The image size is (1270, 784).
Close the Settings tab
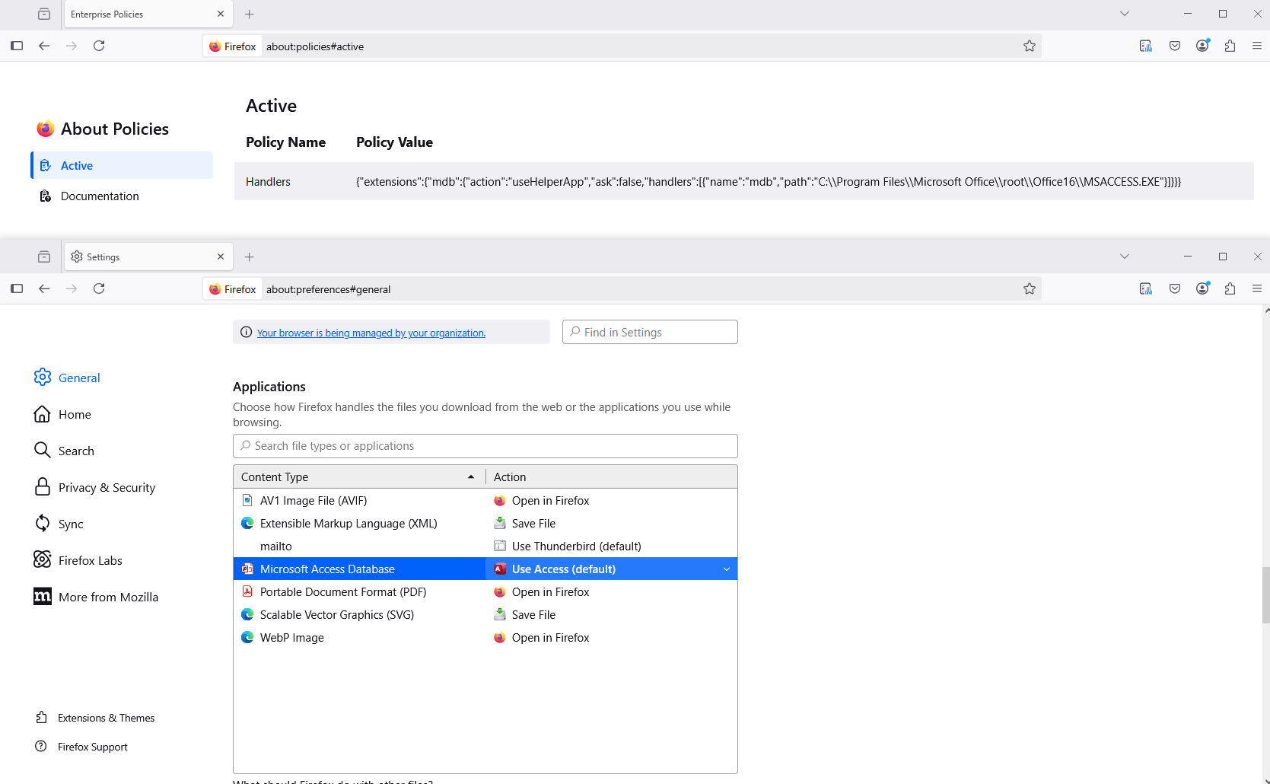click(221, 257)
